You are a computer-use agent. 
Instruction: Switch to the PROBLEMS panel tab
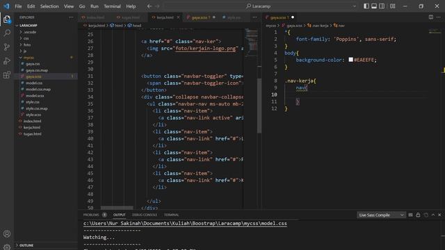[x=91, y=215]
